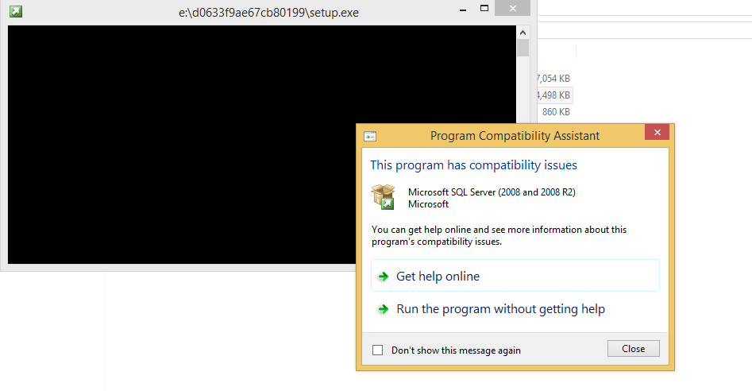
Task: Click the heading This program has compatibility issues
Action: tap(473, 165)
